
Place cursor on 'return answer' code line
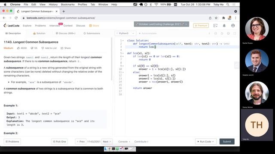(x=142, y=88)
